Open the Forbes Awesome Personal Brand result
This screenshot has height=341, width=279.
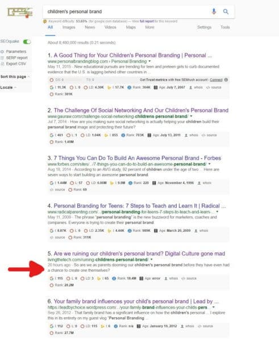(137, 158)
